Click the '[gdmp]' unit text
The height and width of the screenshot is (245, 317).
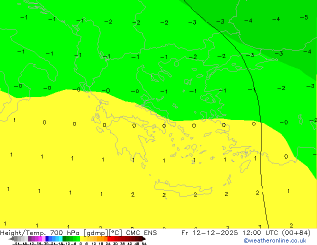96,233
